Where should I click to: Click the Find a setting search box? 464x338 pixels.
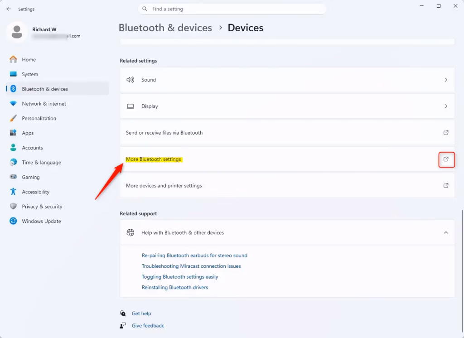(232, 9)
